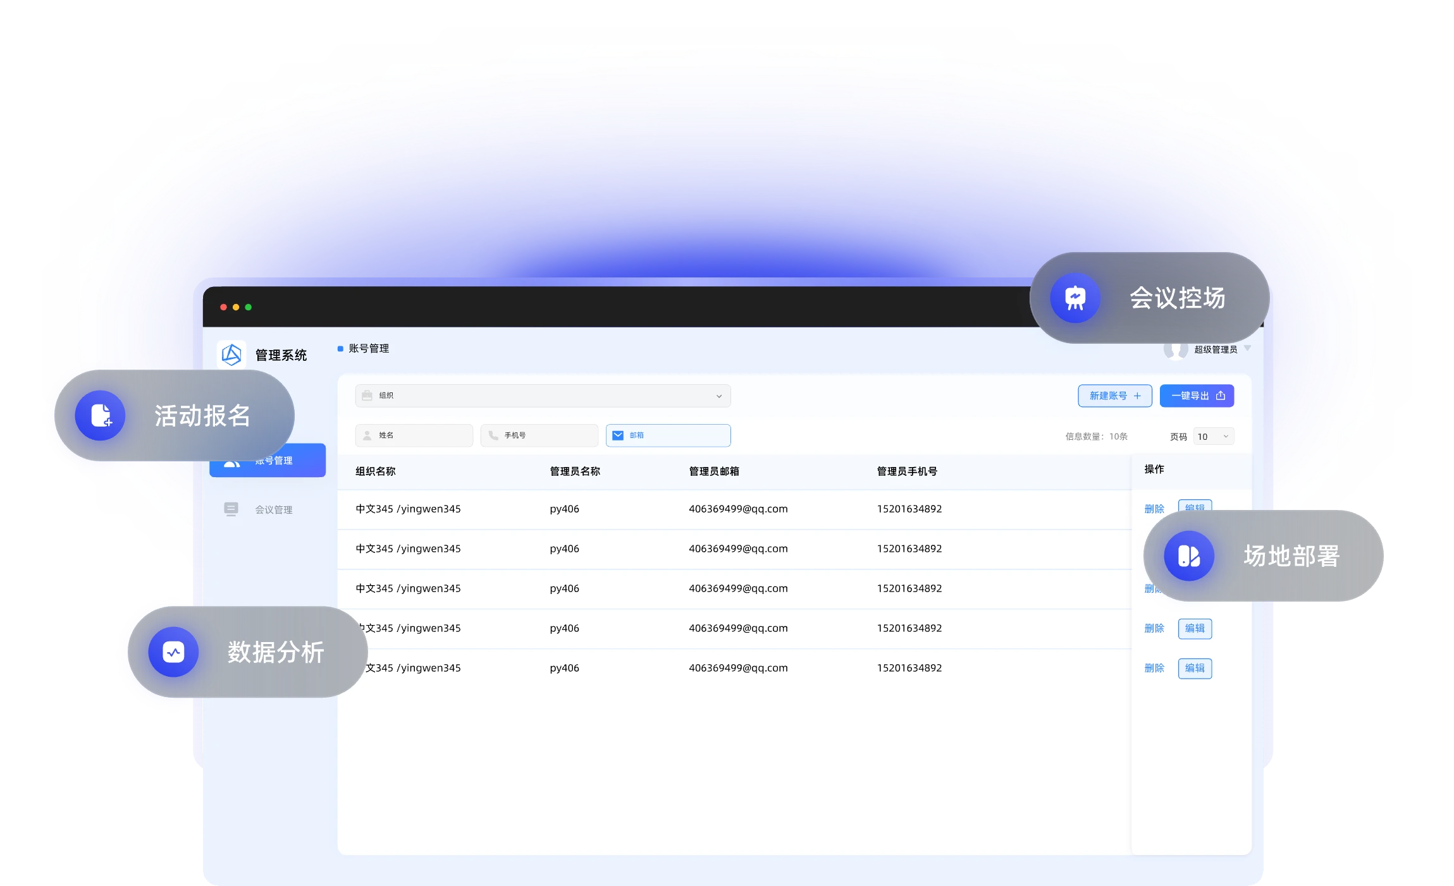Open 会议管理 menu item

point(273,510)
